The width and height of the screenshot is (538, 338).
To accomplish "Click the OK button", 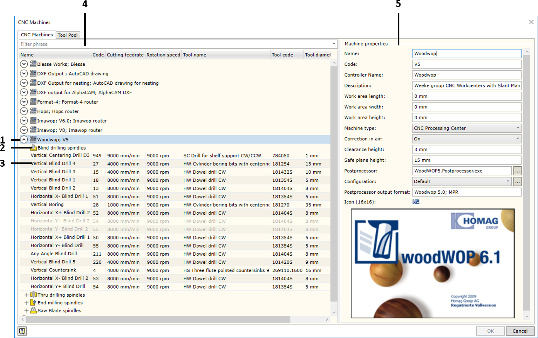I will (490, 331).
